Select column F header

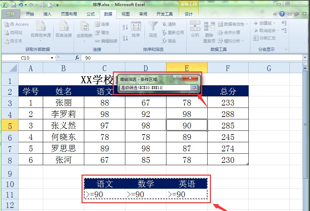tap(228, 68)
